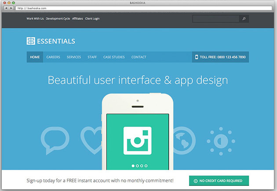Click the Essentials logo icon
This screenshot has width=277, height=191.
[31, 41]
